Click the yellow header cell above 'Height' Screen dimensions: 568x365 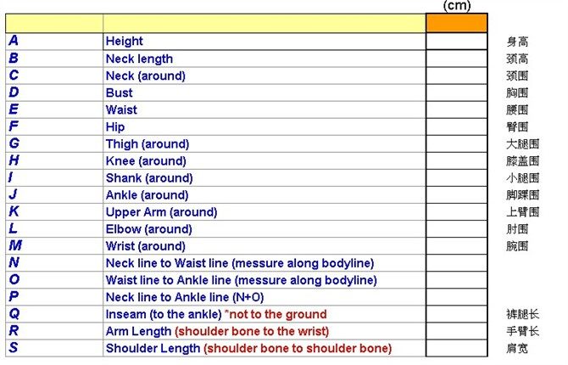coord(263,23)
